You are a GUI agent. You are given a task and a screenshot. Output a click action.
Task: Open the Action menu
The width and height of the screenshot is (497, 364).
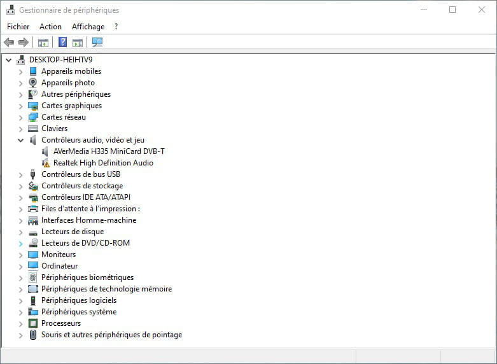pos(50,27)
